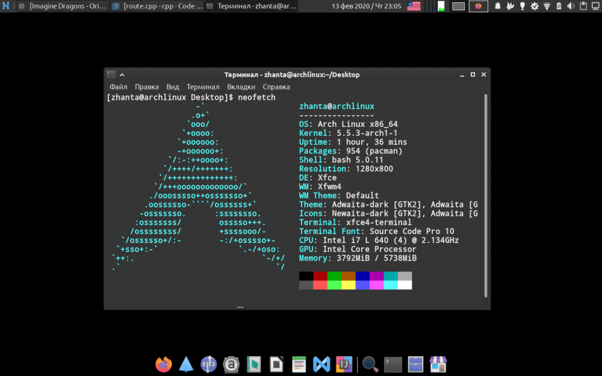Screen dimensions: 602x376
Task: Open the Вкладки menu
Action: click(x=241, y=87)
